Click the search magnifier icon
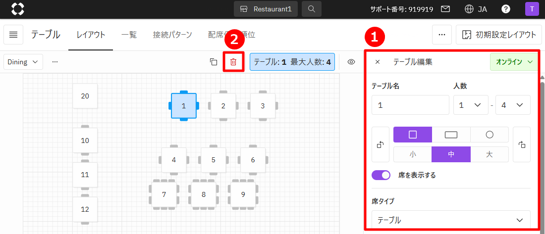This screenshot has width=545, height=234. pyautogui.click(x=311, y=9)
